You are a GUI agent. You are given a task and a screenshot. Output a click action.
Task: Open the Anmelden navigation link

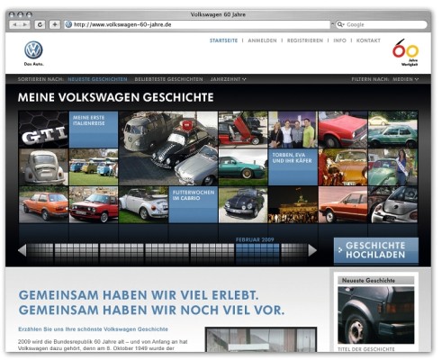click(x=262, y=40)
